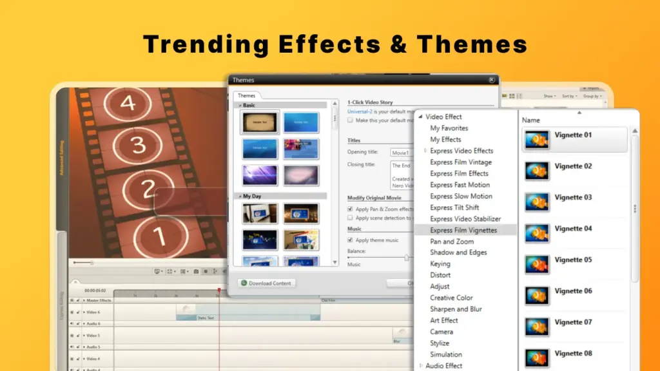
Task: Switch to the Themes tab in the Themes dialog
Action: 246,94
